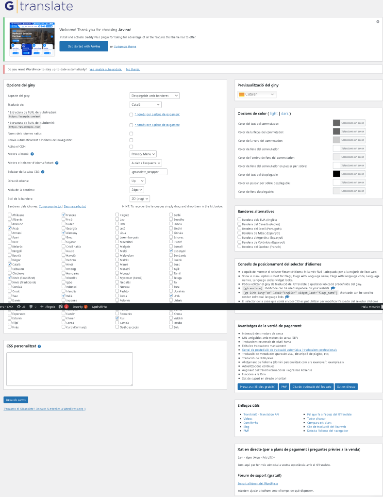Pick the black Color del text del desplegable swatch
This screenshot has height=497, width=383.
(336, 174)
